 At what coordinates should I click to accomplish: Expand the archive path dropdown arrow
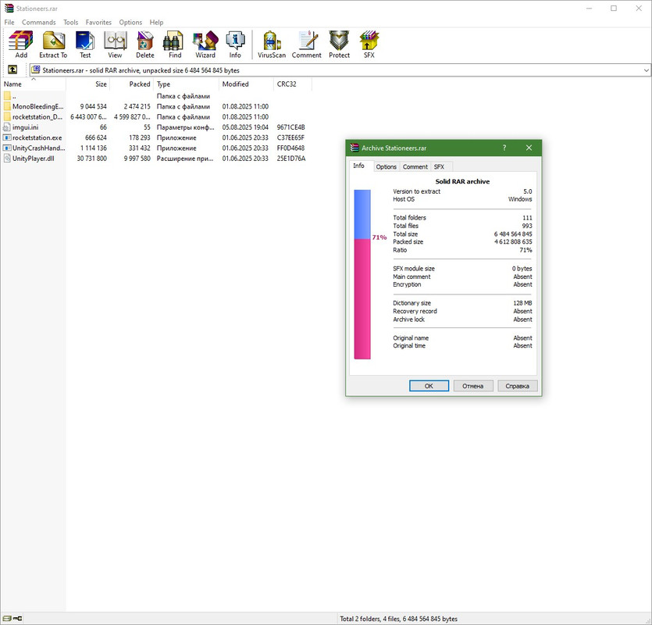[647, 70]
